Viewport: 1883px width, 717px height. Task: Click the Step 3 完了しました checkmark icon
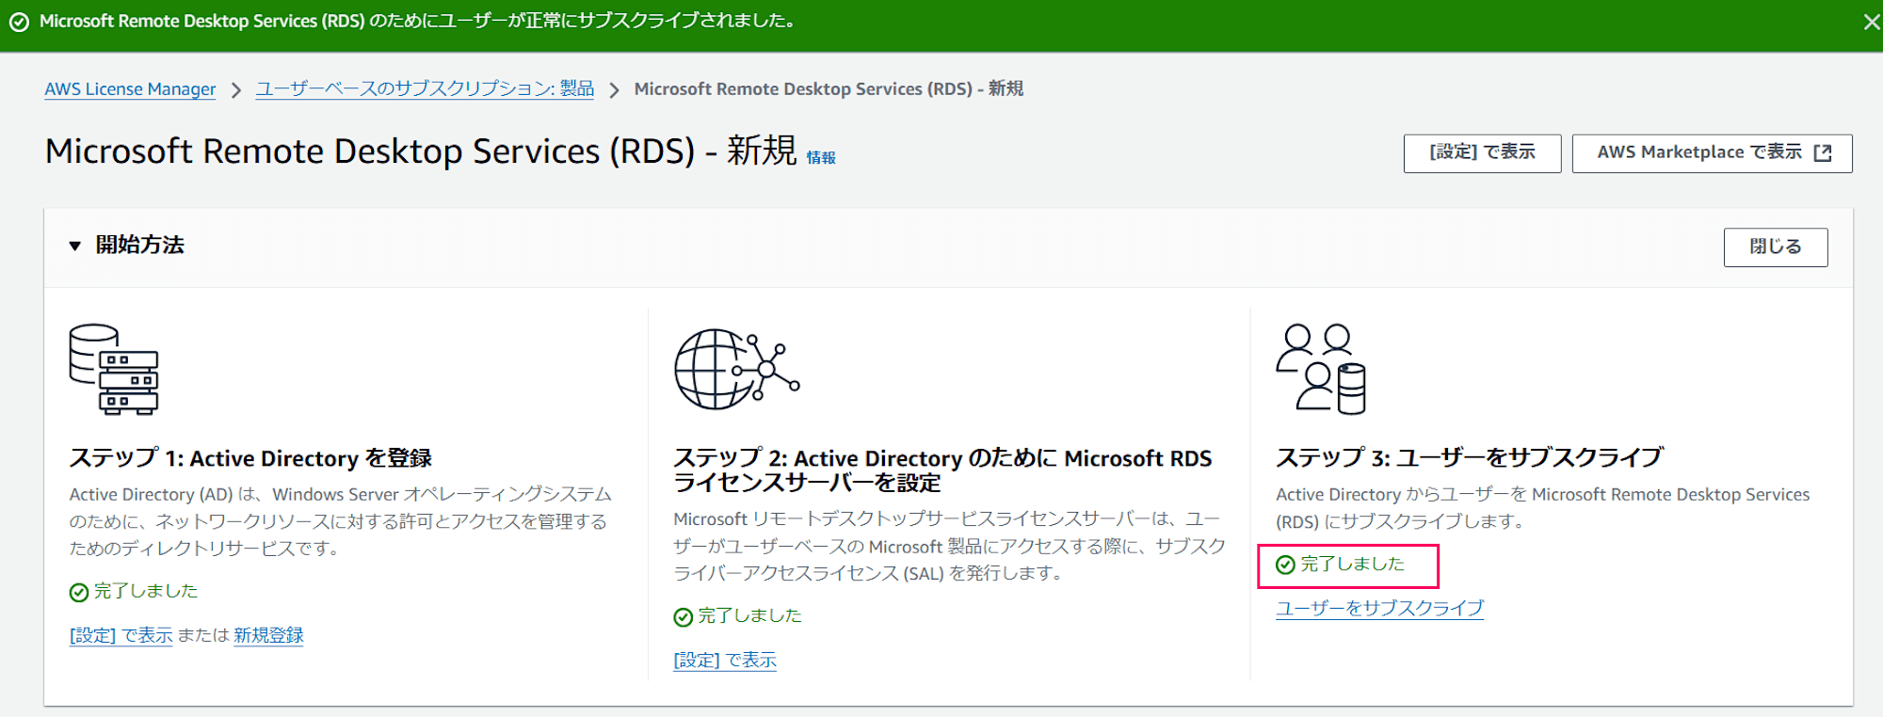1285,565
